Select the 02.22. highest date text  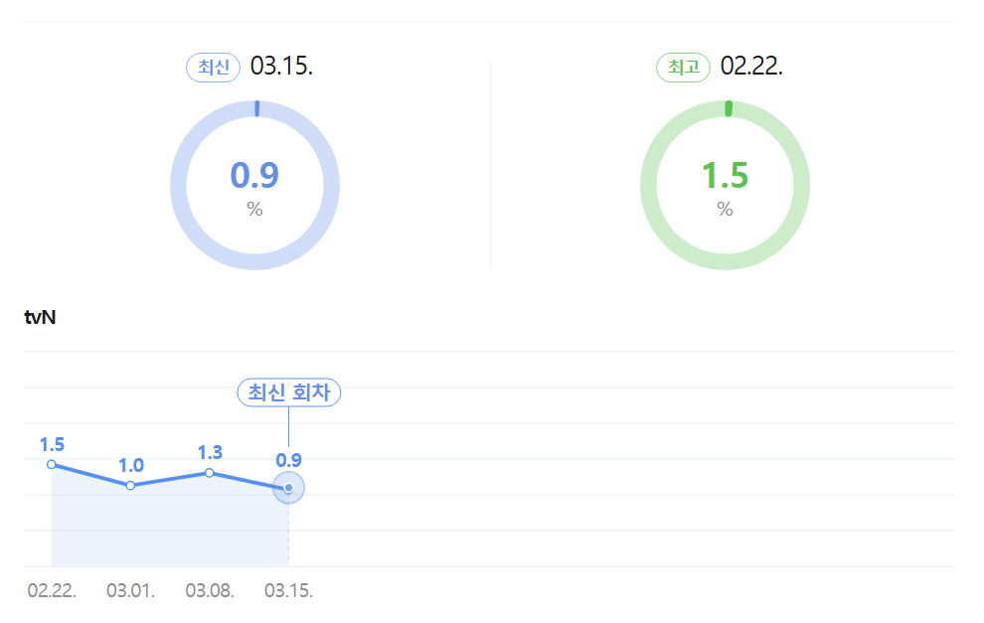click(x=751, y=66)
